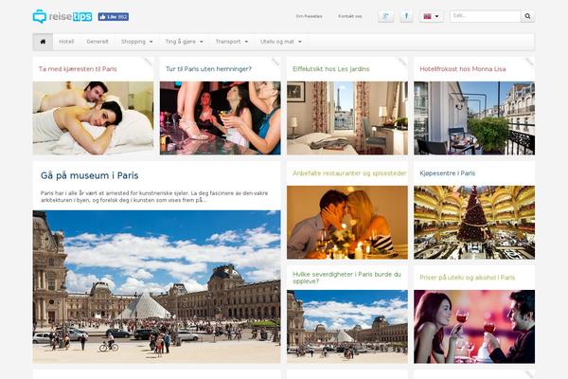This screenshot has width=568, height=379.
Task: Expand the Uteliv og mat dropdown
Action: [x=281, y=42]
